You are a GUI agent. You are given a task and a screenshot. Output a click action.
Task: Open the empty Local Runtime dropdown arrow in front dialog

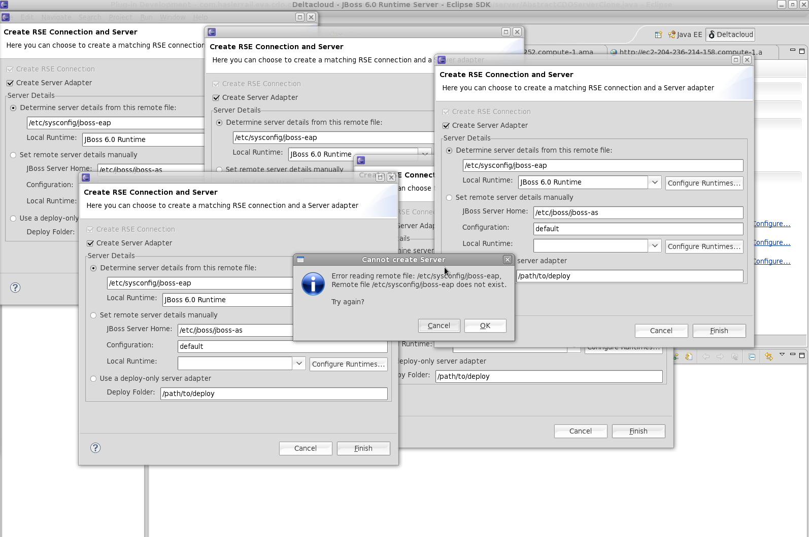click(299, 363)
